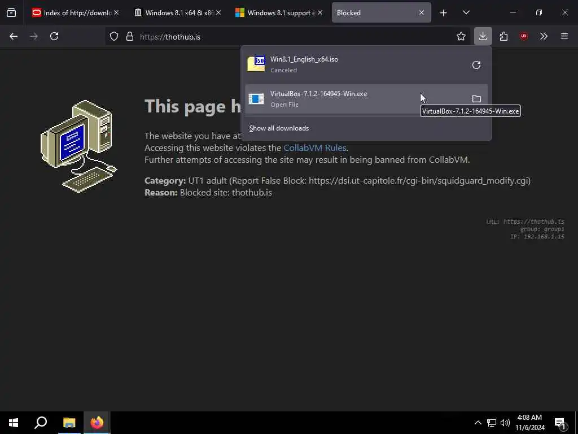
Task: Open Windows taskbar search
Action: (x=41, y=423)
